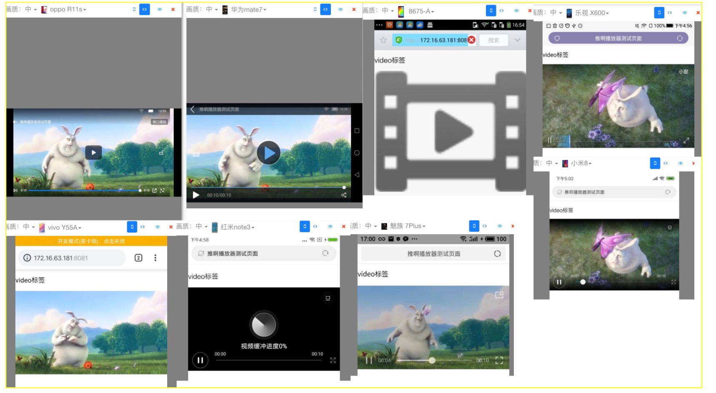Tap the 小窗 button on the 乐视 X600 video
The width and height of the screenshot is (716, 393).
point(683,72)
